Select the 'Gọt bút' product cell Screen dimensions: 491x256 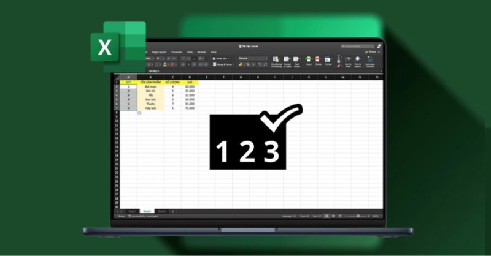[150, 99]
